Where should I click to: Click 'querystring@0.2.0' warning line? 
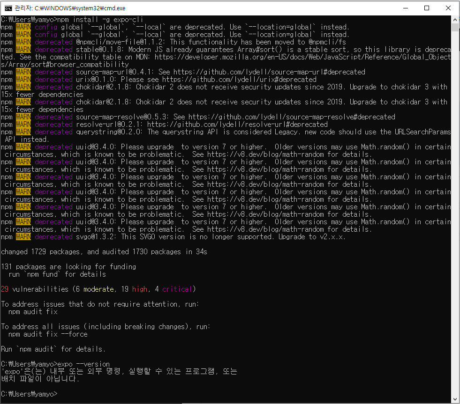[x=226, y=136]
